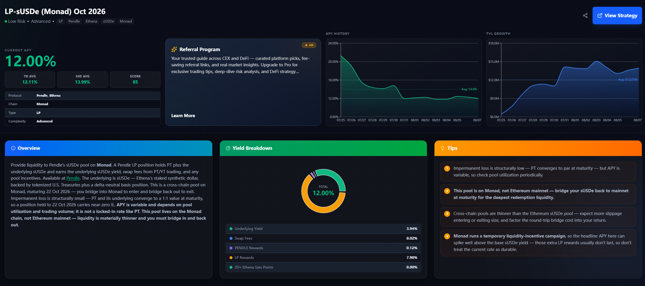Click the 30D AVG stat card
Viewport: 645px width, 286px height.
pos(83,79)
